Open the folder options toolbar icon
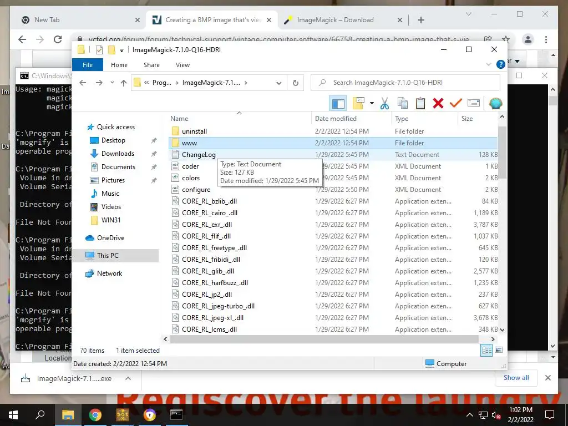 [x=358, y=104]
